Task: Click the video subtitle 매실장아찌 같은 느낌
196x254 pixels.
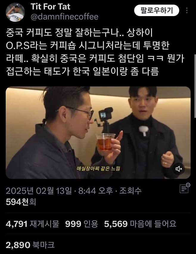Action: click(98, 168)
